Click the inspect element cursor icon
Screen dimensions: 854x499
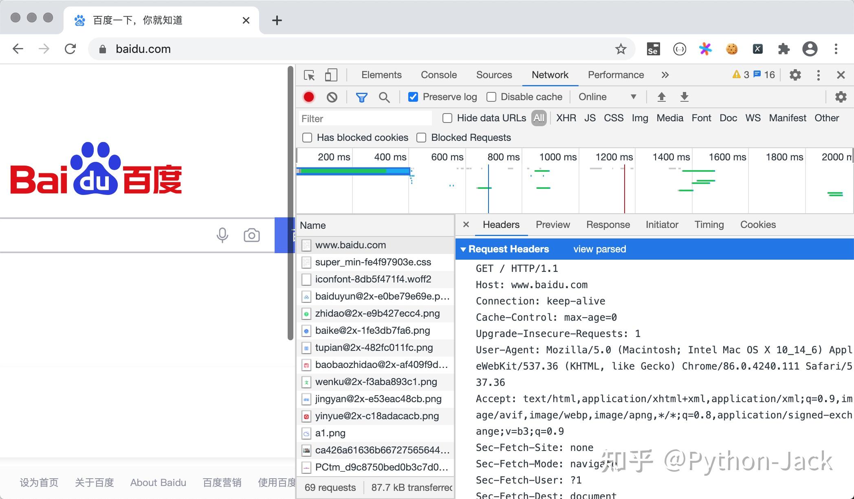(x=310, y=75)
